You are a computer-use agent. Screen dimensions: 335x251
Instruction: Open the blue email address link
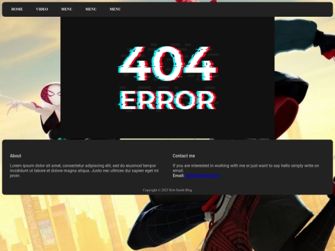202,175
